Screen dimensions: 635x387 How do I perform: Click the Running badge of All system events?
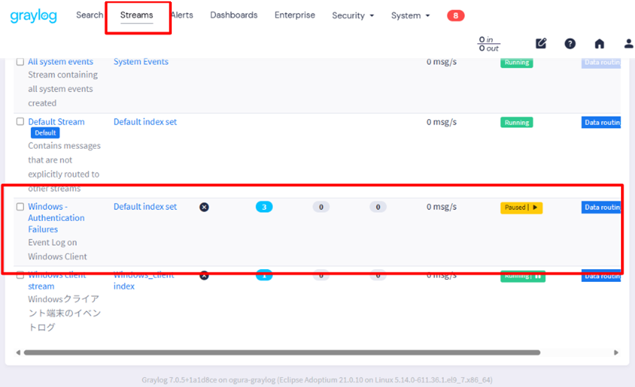(x=517, y=62)
